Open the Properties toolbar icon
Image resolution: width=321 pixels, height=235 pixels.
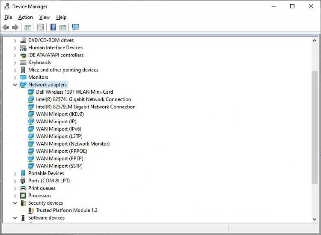[40, 27]
